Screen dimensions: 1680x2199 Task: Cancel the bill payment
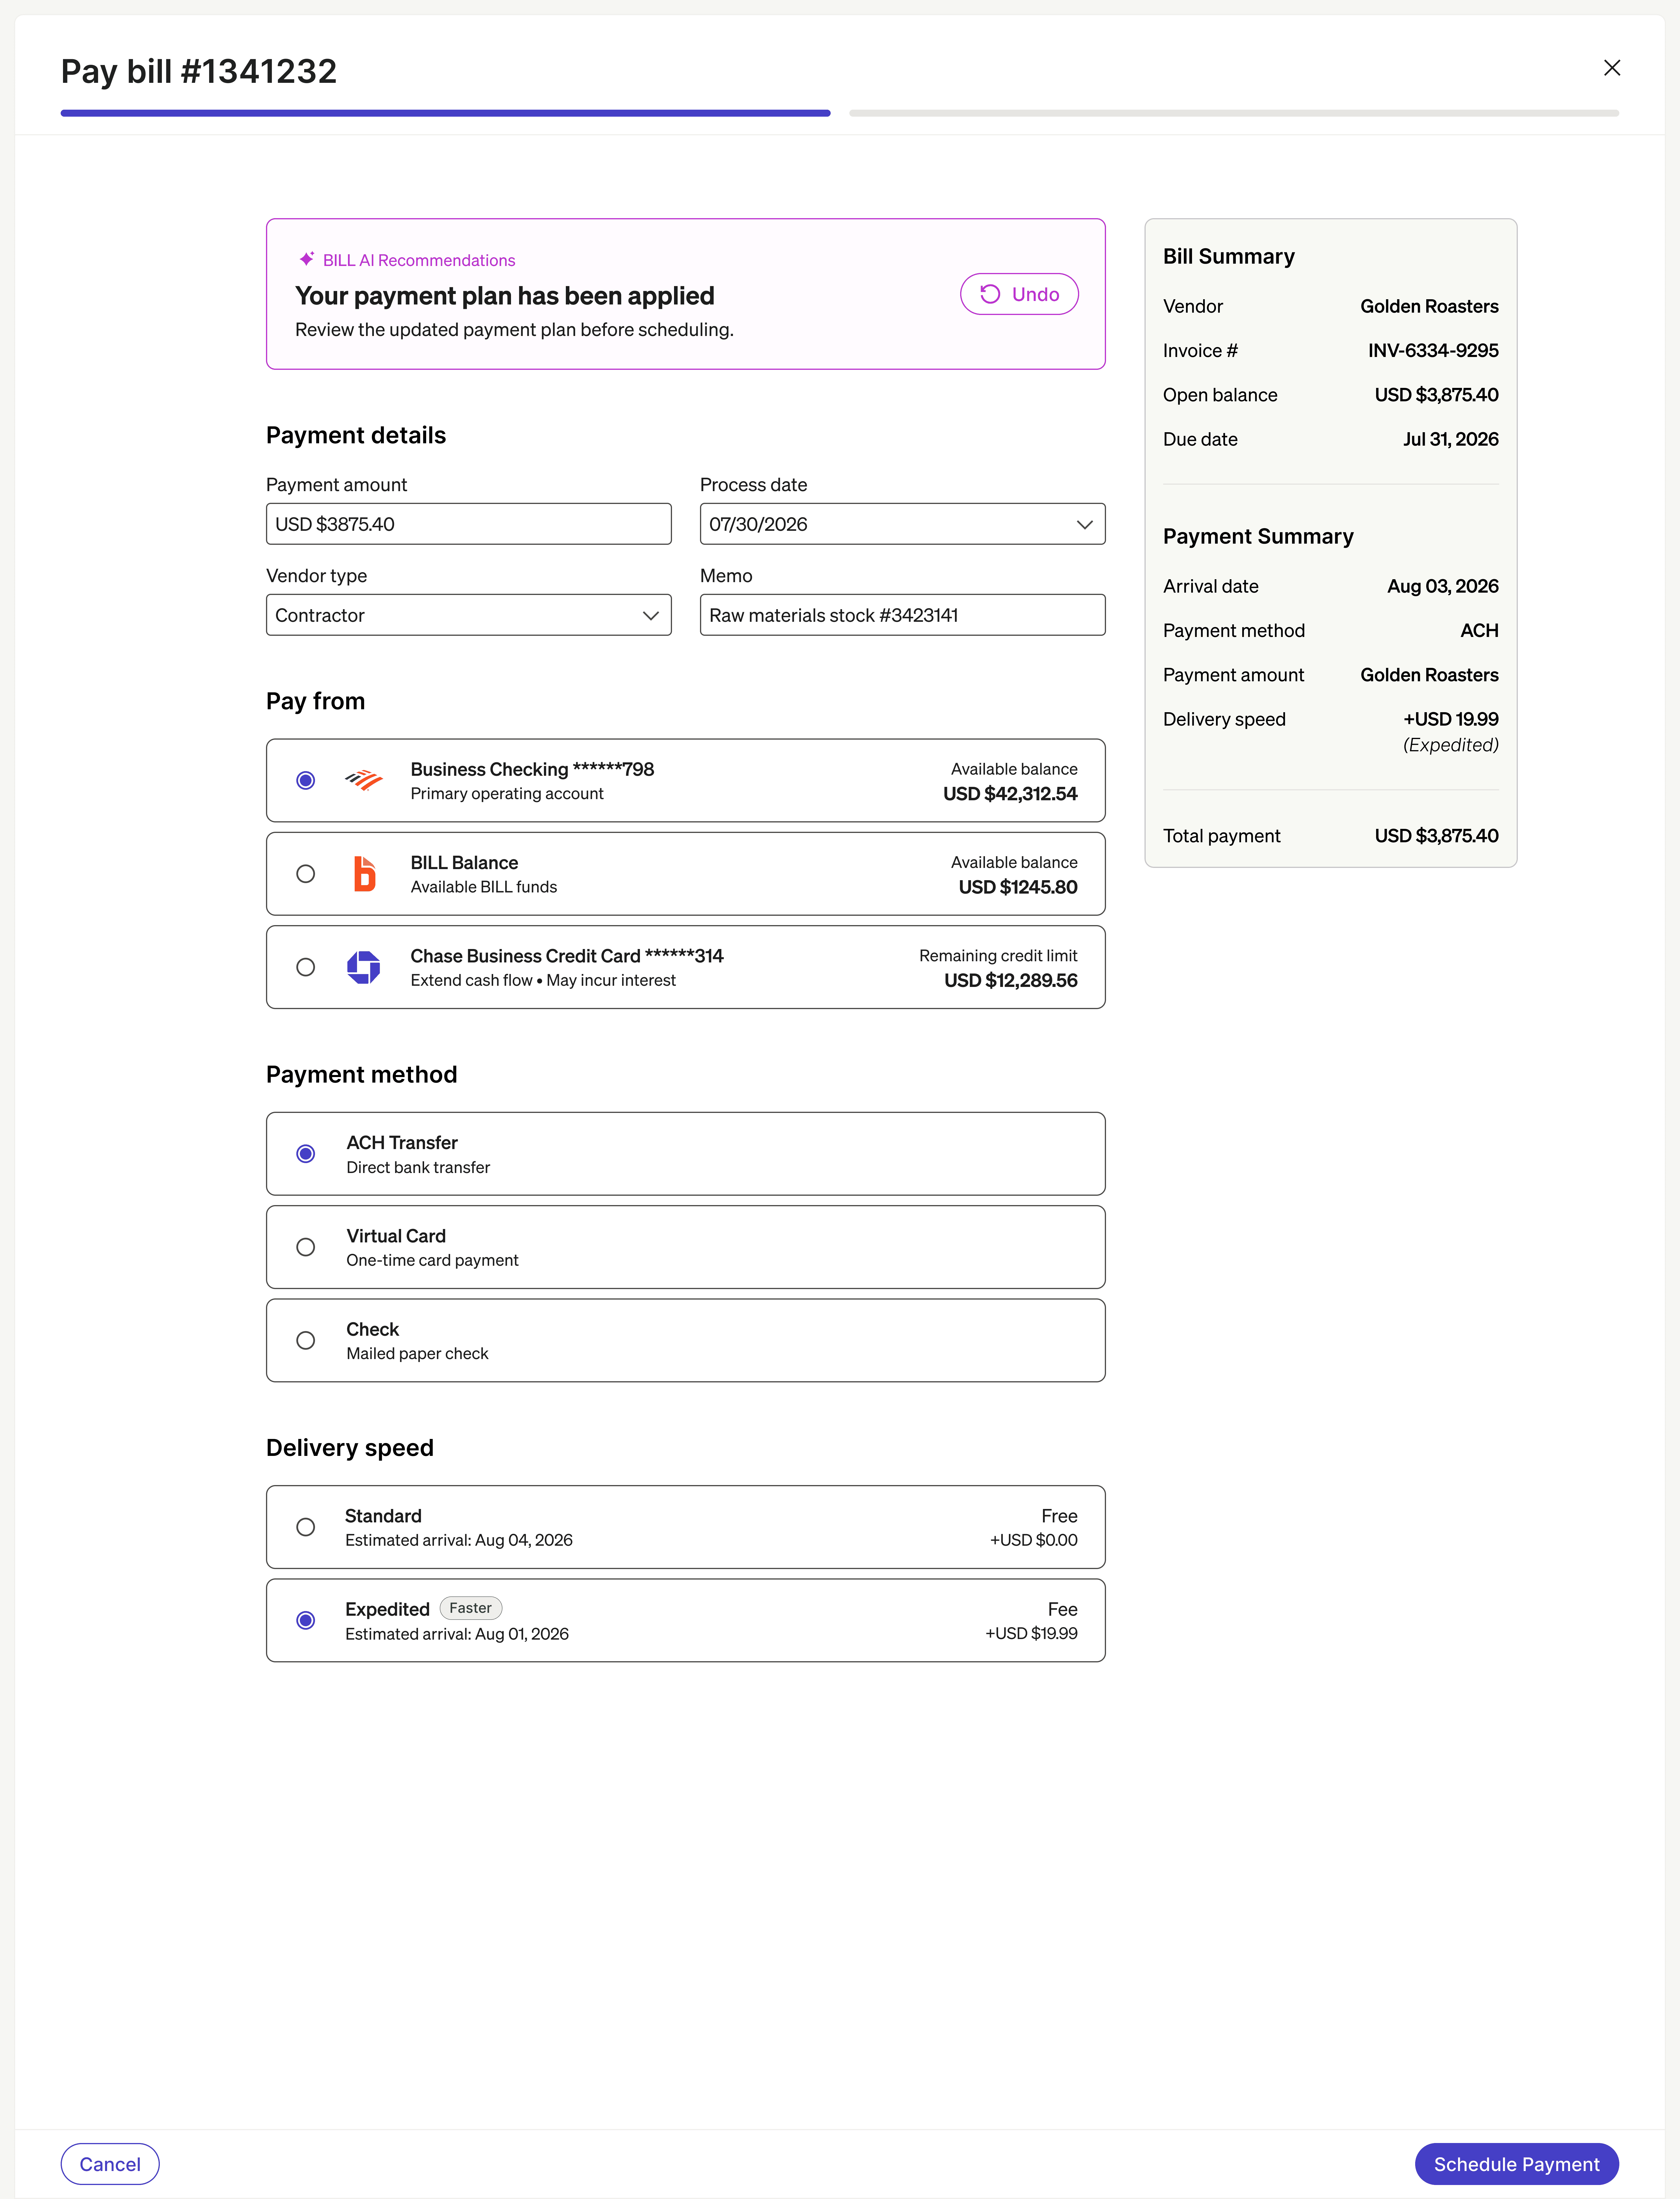click(x=110, y=2164)
